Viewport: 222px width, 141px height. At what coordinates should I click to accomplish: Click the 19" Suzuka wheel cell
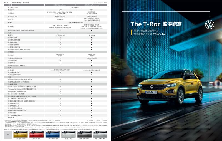[x=92, y=35]
